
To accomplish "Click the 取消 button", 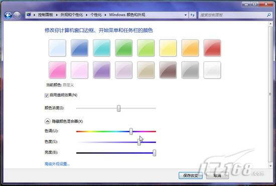I will coord(217,175).
